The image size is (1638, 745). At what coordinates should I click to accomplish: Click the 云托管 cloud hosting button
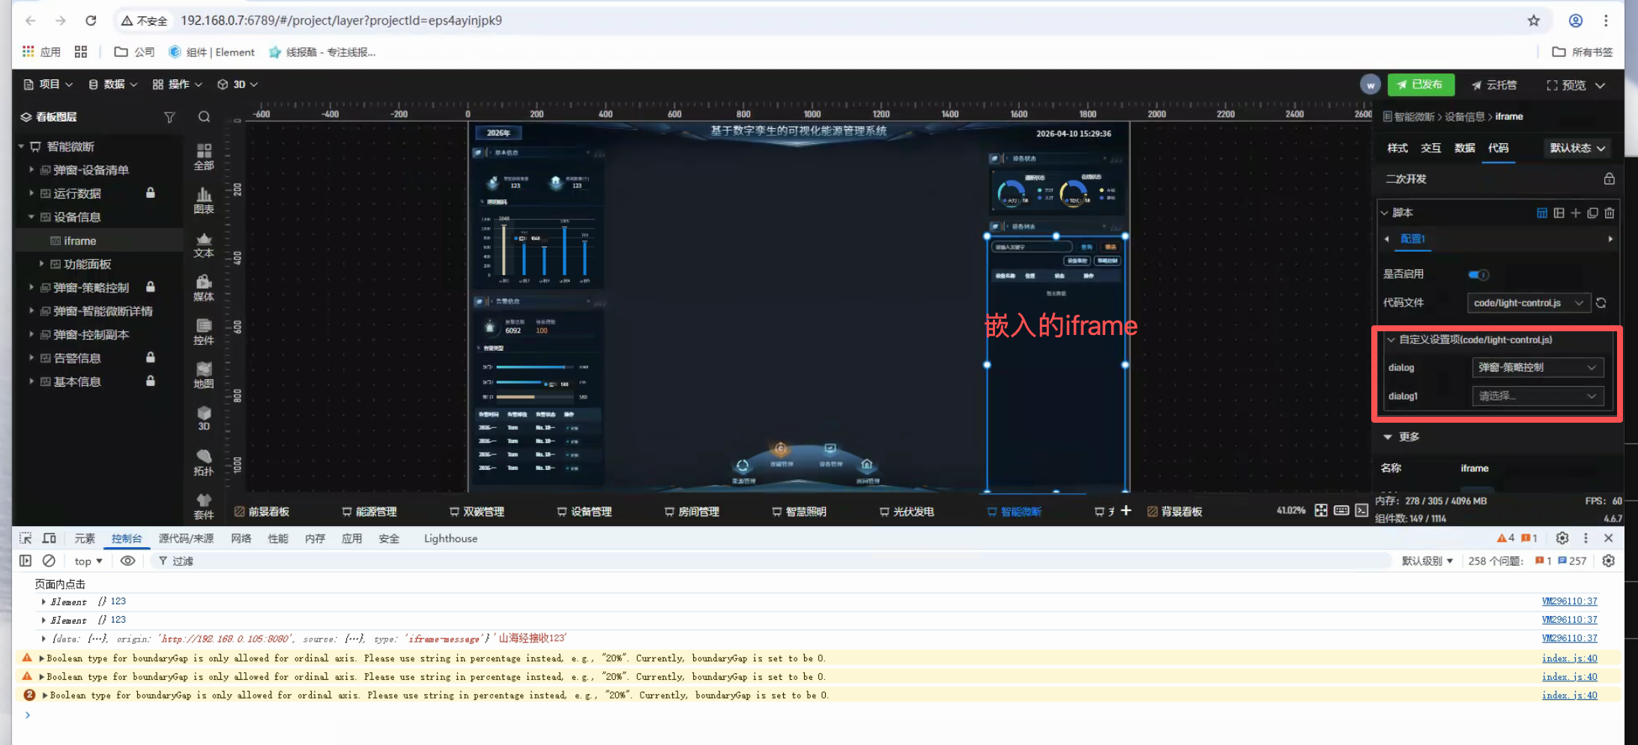click(x=1494, y=85)
